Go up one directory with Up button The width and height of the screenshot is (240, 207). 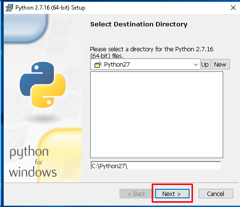pos(205,64)
